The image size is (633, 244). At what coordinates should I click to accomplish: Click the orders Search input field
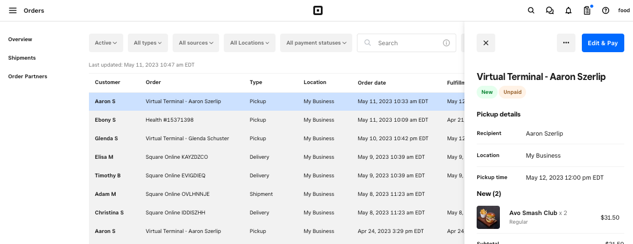point(406,43)
